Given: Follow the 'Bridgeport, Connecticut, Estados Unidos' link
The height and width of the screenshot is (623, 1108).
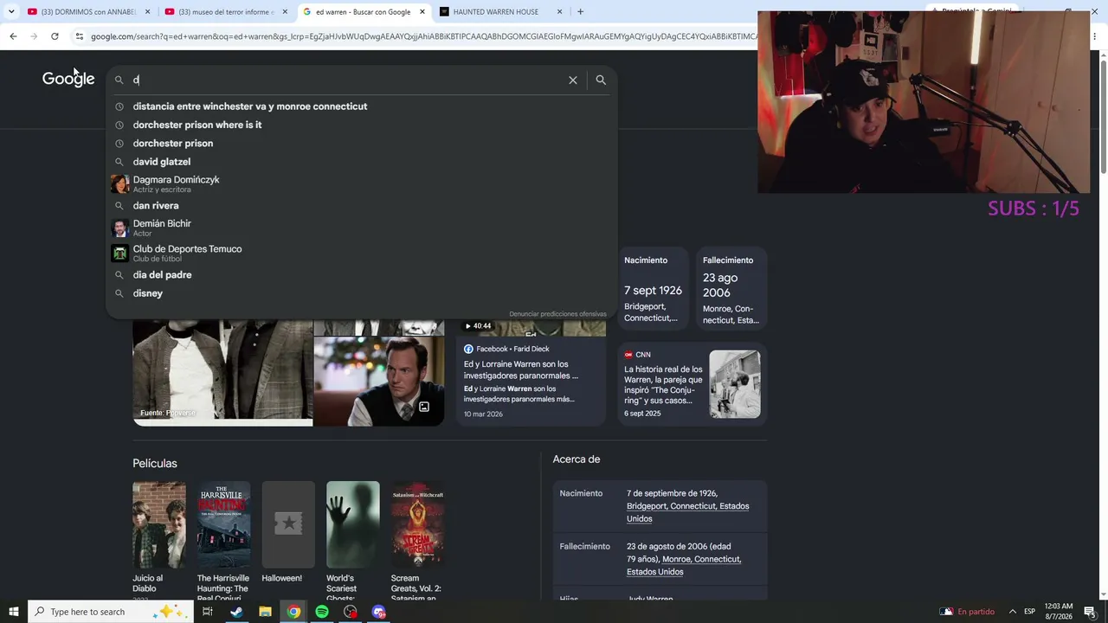Looking at the screenshot, I should point(687,512).
